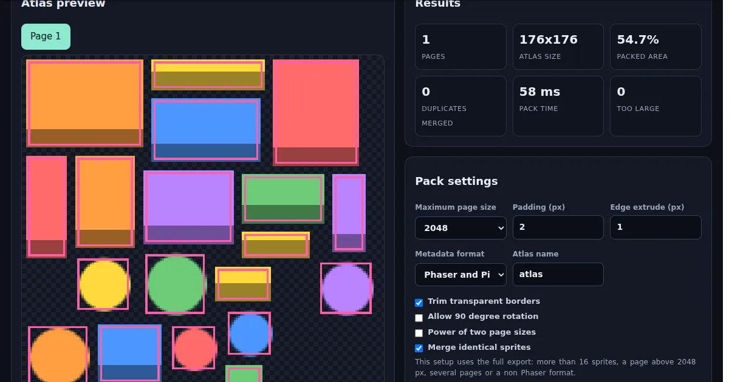Focus the Padding (px) input field
The width and height of the screenshot is (729, 382).
click(558, 227)
